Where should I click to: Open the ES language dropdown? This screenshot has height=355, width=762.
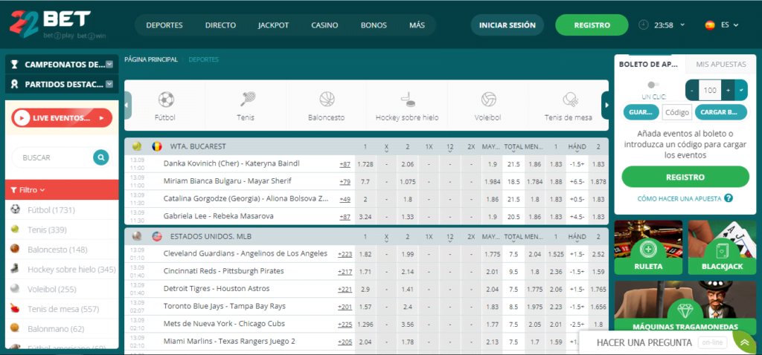pyautogui.click(x=720, y=25)
